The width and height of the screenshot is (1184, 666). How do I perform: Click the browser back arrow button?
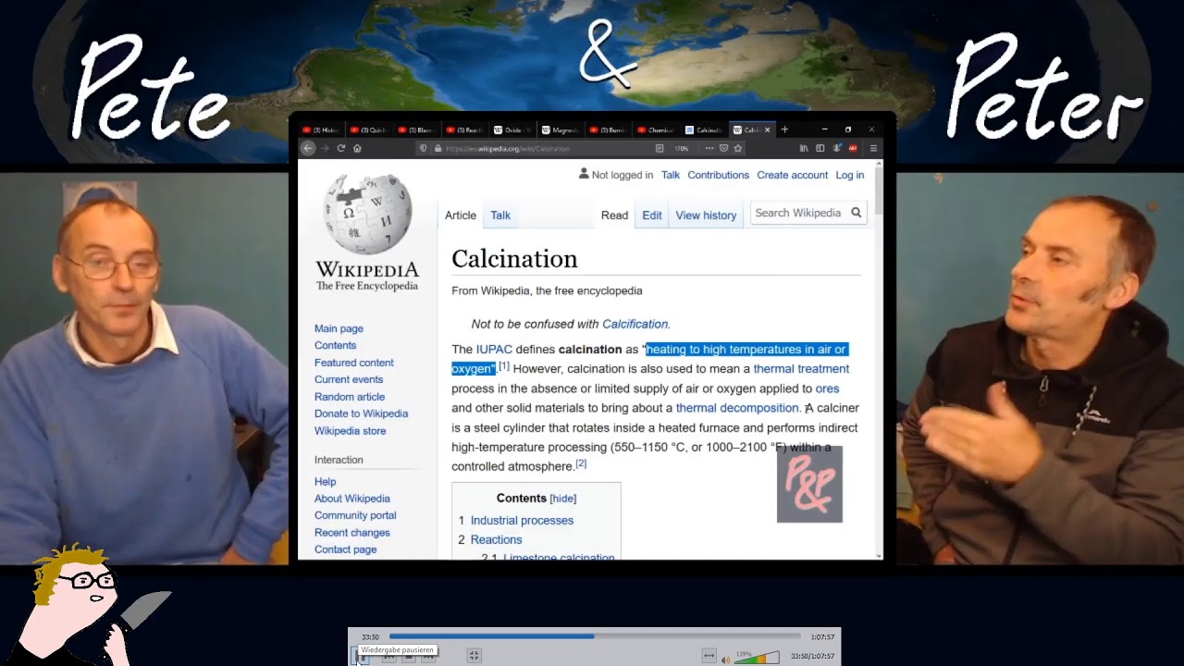point(308,148)
